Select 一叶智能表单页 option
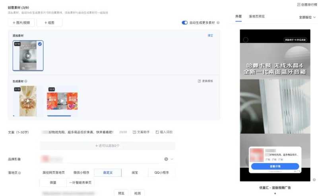Screen dimensions: 318x196 point(80,182)
